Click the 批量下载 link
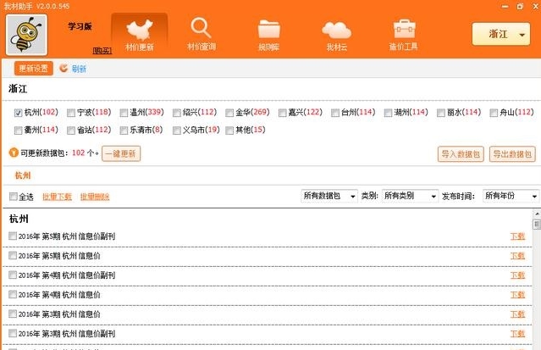This screenshot has width=541, height=350. coord(57,197)
